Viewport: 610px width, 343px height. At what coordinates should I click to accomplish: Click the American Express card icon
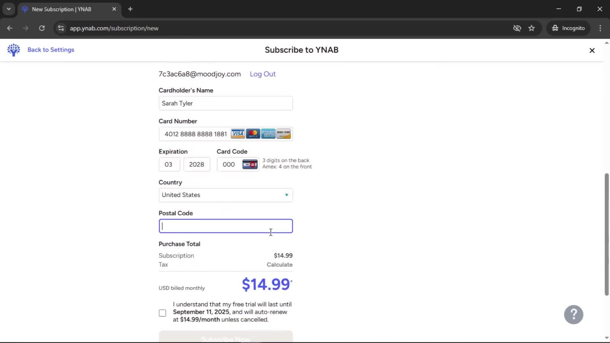[x=268, y=134]
